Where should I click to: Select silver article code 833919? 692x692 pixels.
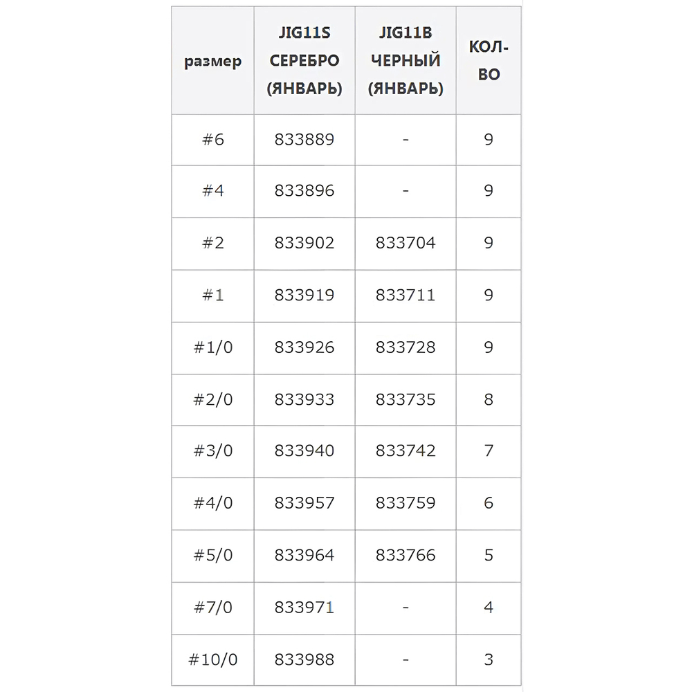[304, 295]
